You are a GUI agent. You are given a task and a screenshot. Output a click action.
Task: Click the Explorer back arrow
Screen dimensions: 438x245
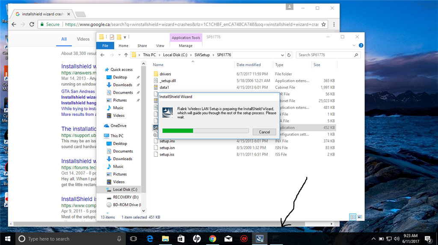103,55
